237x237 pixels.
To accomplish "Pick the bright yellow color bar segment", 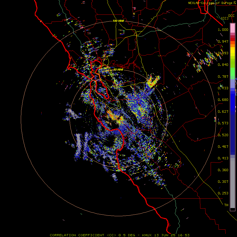I will click(233, 52).
